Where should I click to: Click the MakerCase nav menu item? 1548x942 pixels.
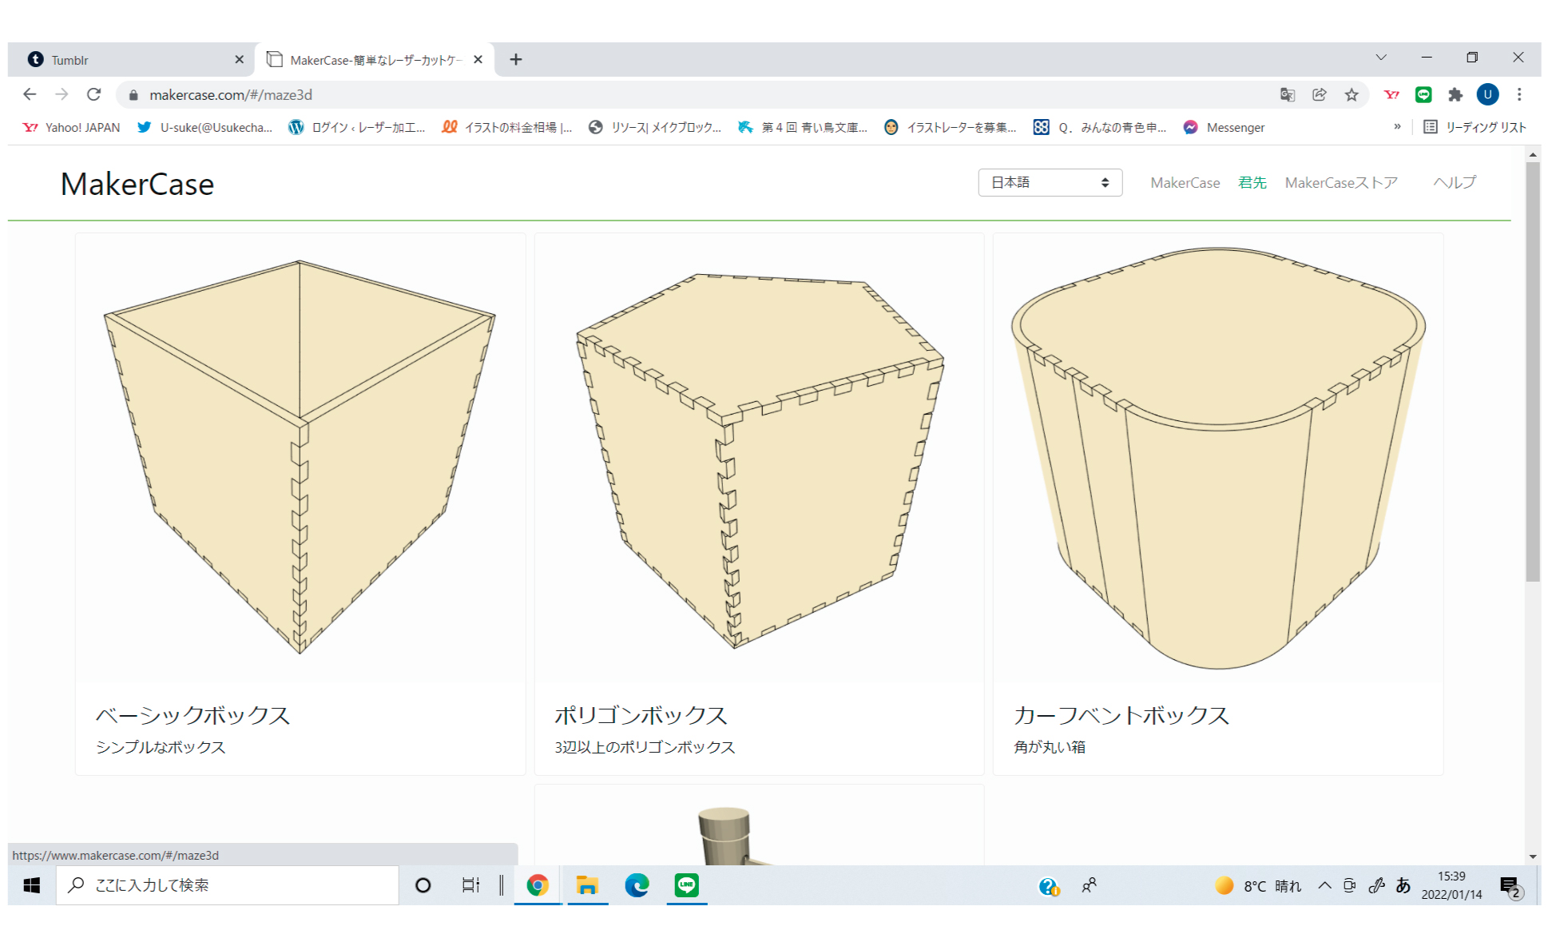point(1185,182)
